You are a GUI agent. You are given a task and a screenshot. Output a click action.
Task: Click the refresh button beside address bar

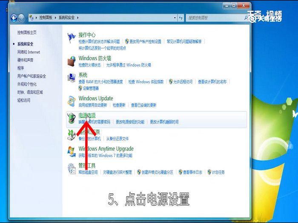pos(181,18)
